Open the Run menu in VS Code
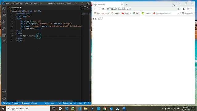 coord(36,3)
